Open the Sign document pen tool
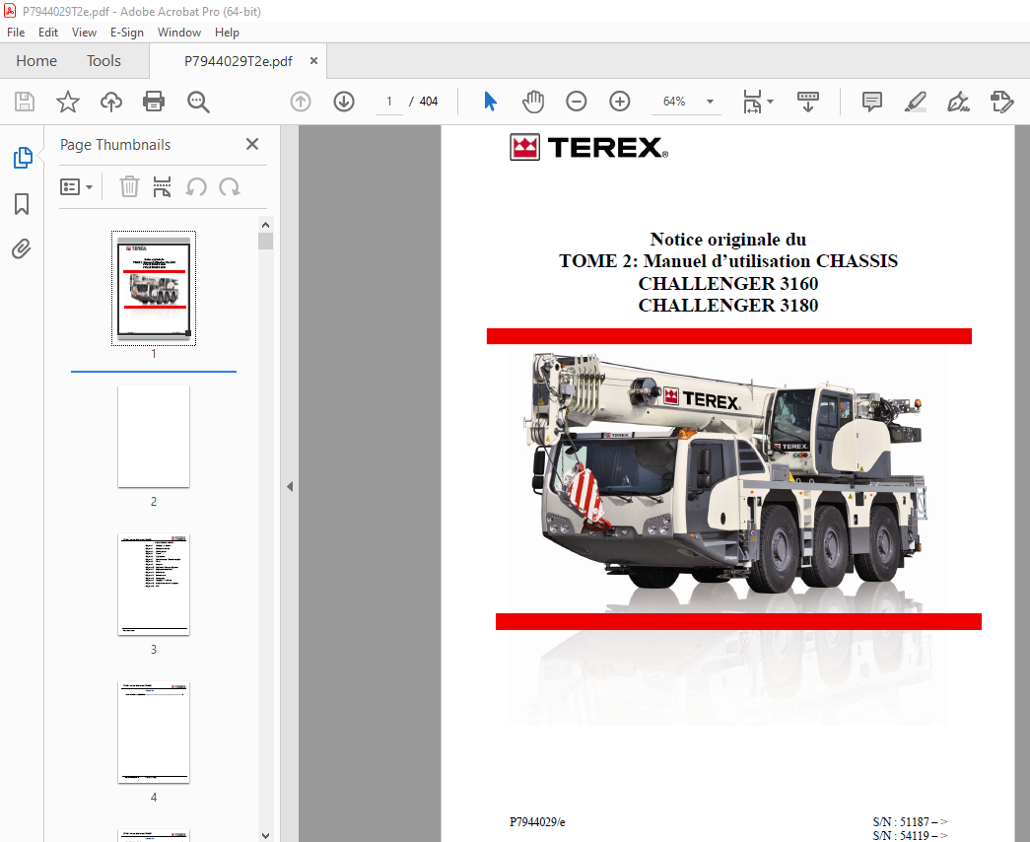This screenshot has width=1030, height=842. point(958,102)
